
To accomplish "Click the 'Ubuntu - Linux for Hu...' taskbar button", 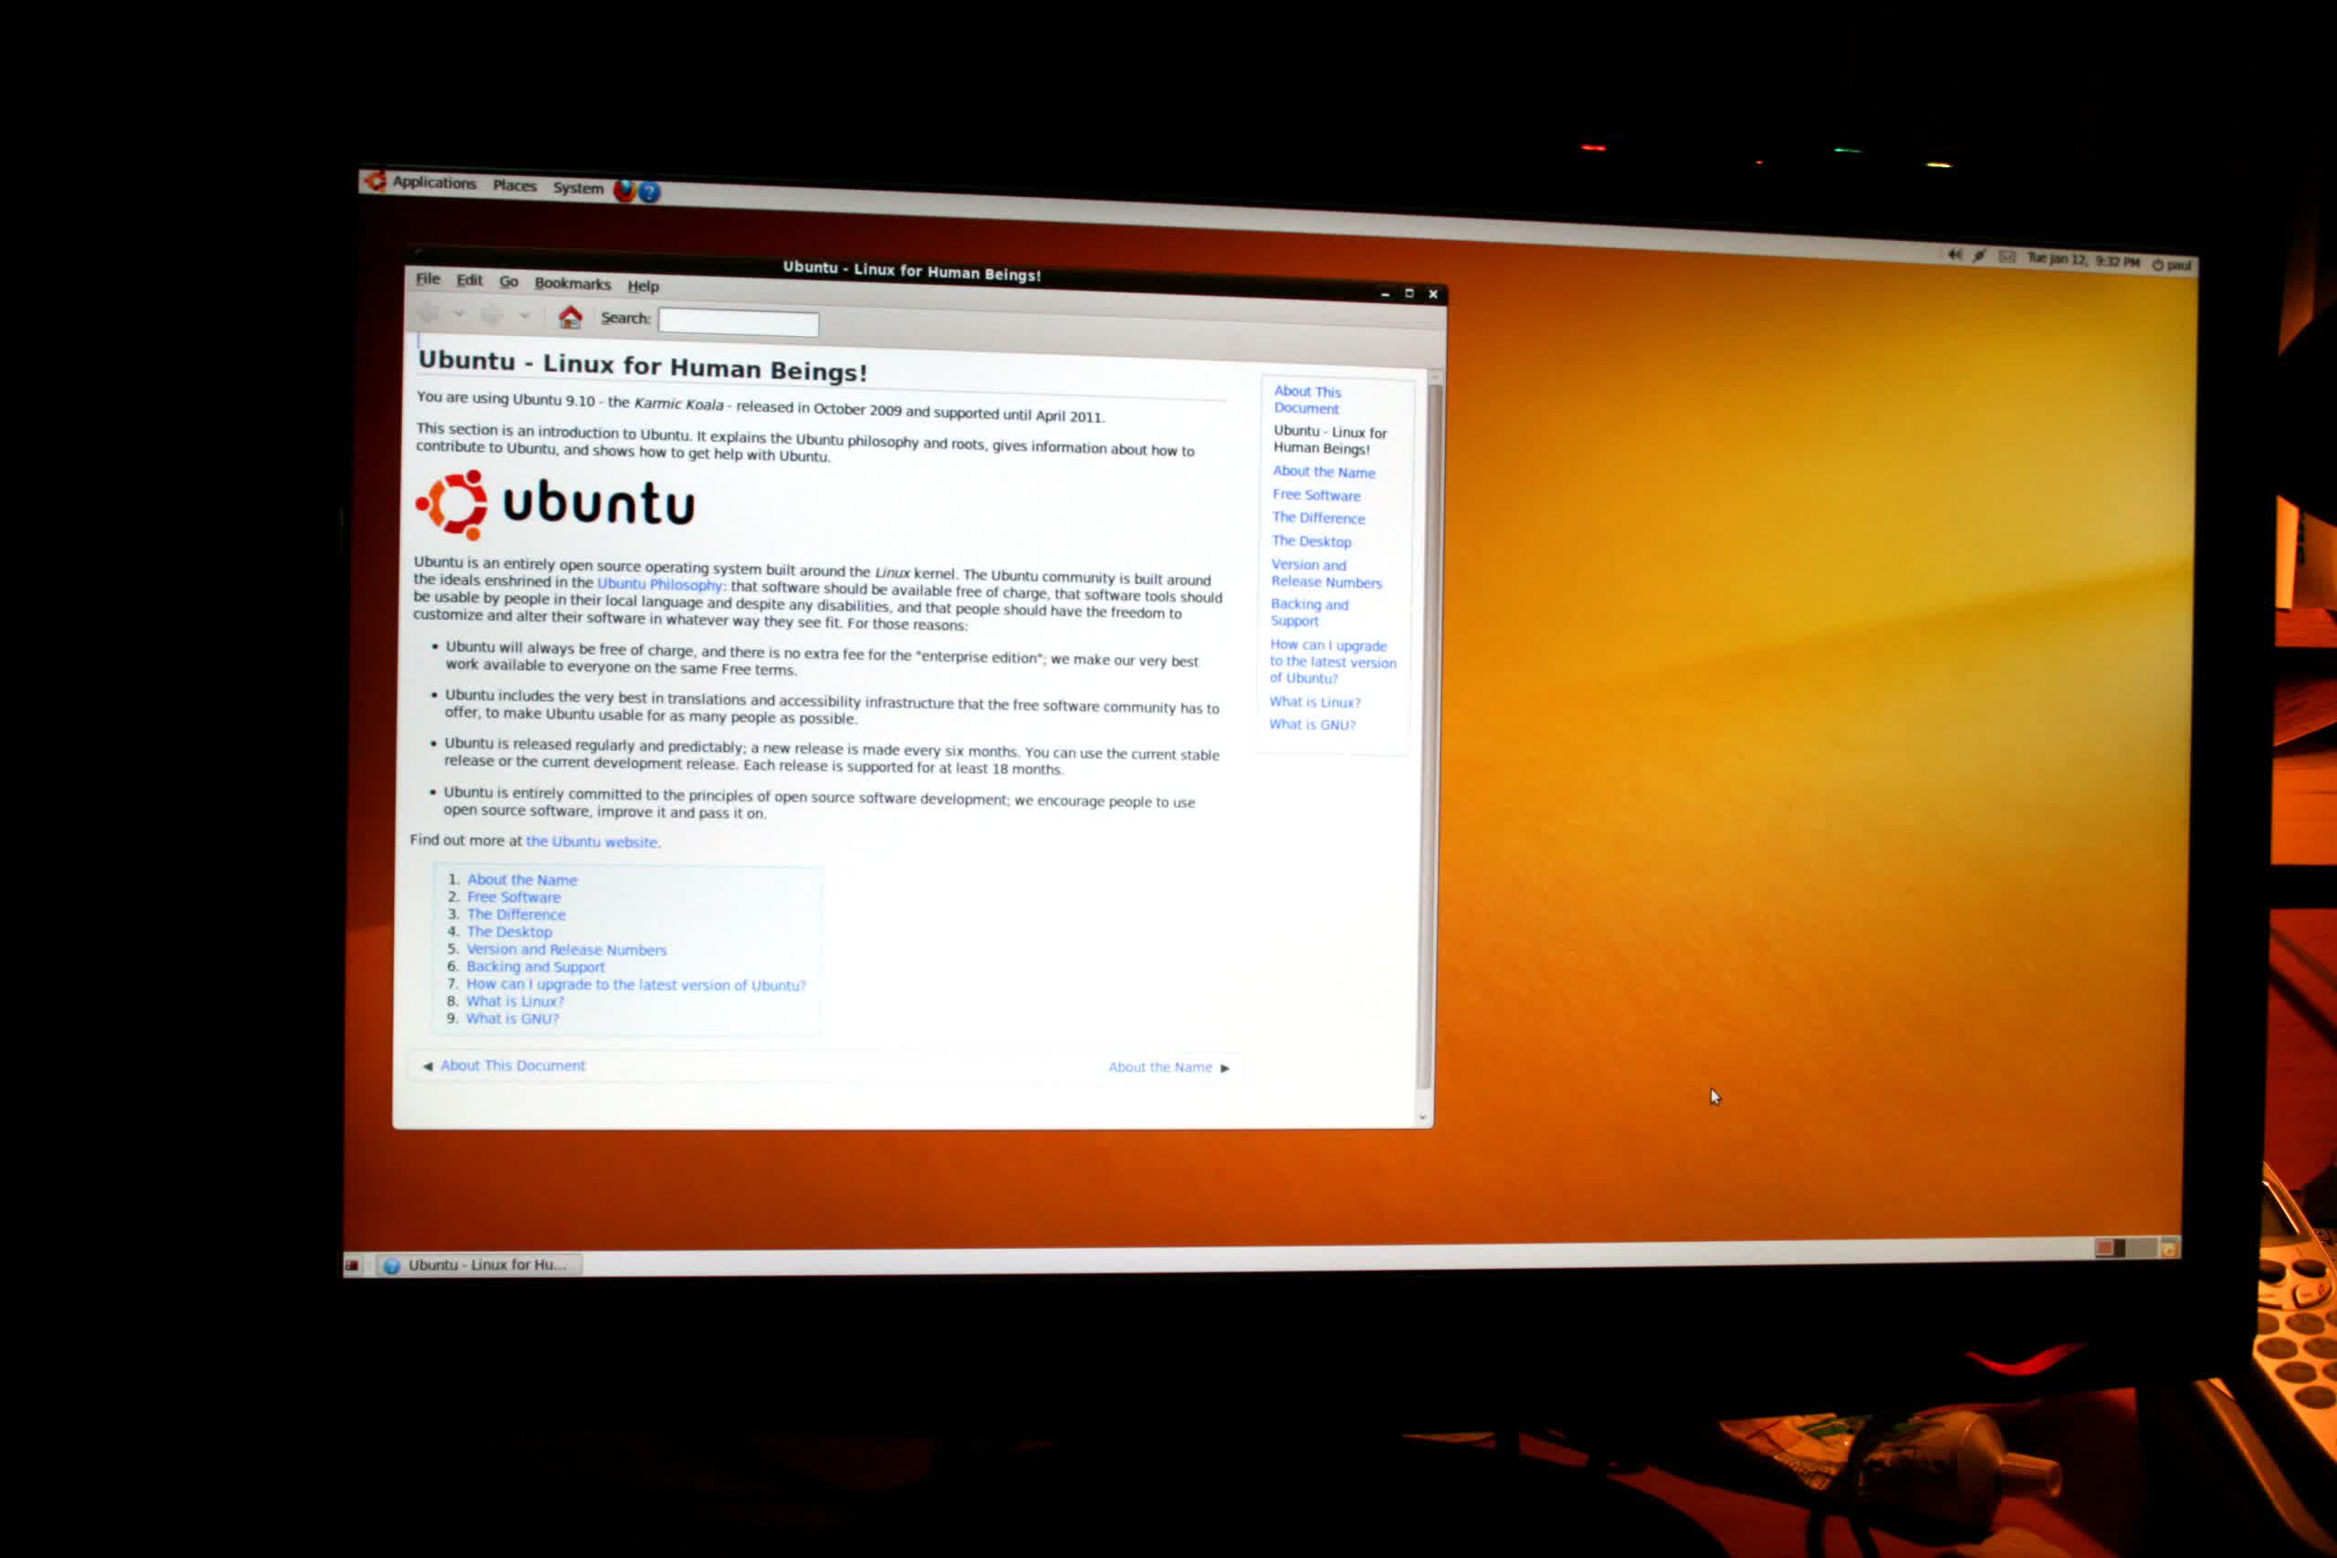I will coord(479,1265).
